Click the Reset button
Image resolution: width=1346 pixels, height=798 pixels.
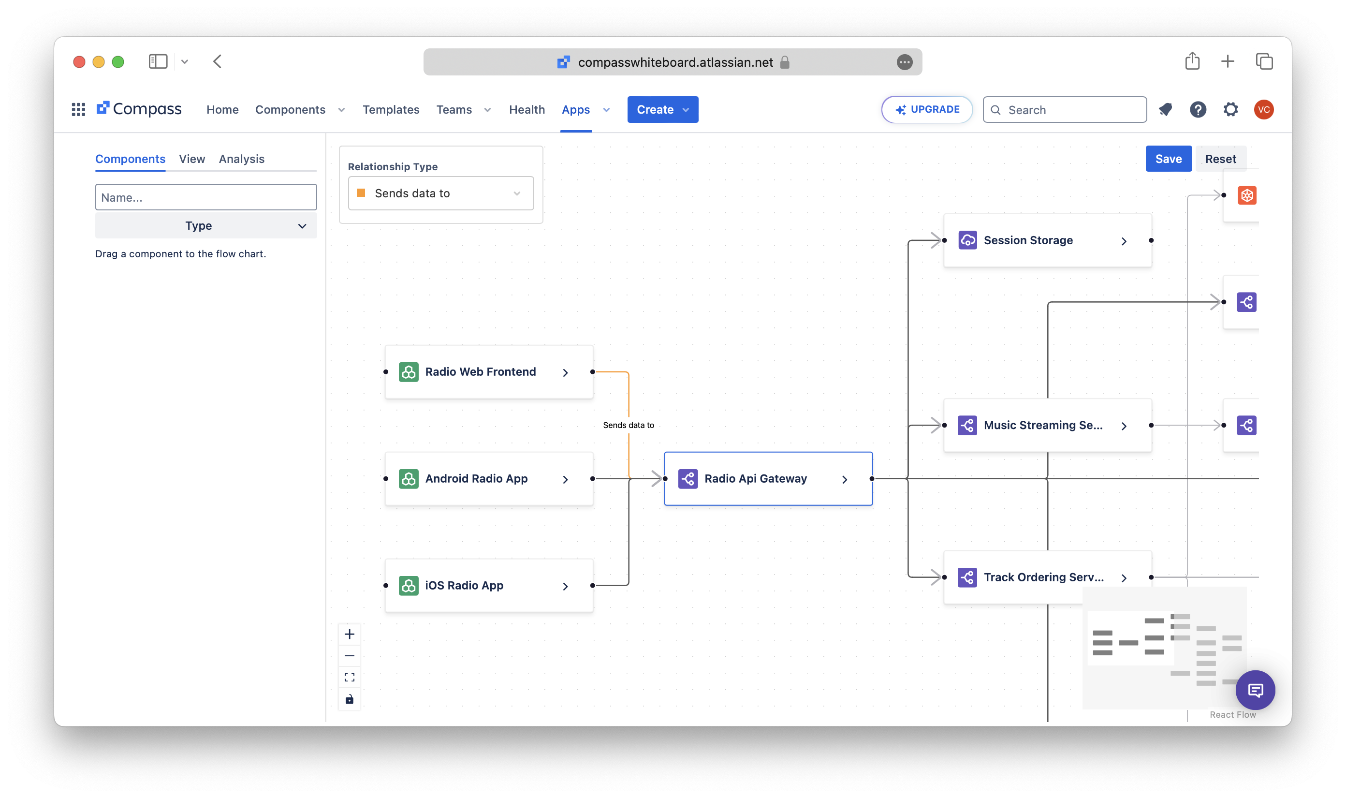(x=1220, y=159)
